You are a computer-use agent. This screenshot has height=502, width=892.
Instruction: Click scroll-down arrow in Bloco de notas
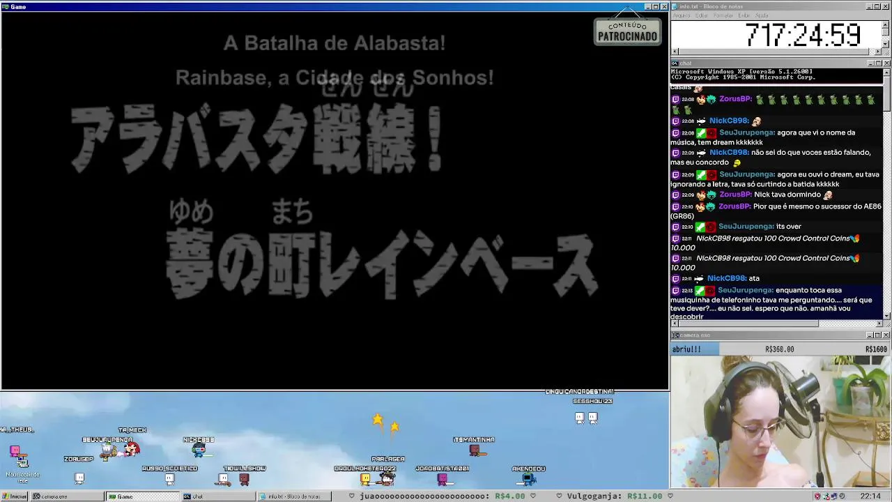click(x=886, y=44)
